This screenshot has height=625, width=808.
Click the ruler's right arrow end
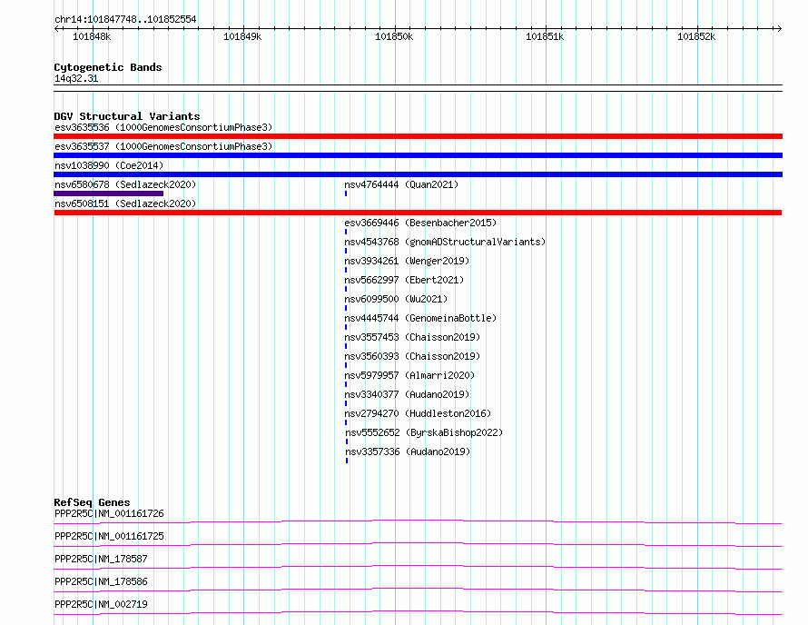(x=780, y=29)
